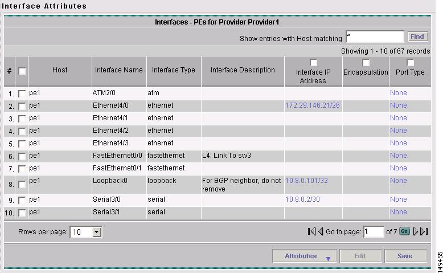Go to previous page arrow icon
443x273 pixels.
[x=321, y=232]
